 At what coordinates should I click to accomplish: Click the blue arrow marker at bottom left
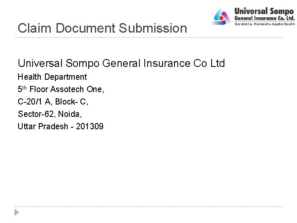tap(16, 212)
